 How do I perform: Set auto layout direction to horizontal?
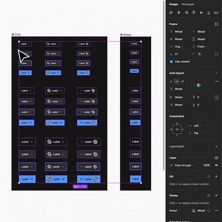177,82
